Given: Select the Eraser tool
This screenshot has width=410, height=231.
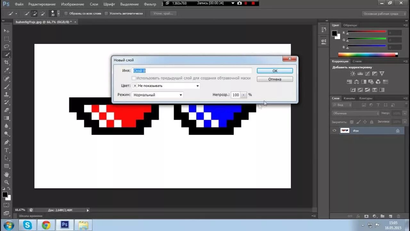Looking at the screenshot, I should (6, 110).
